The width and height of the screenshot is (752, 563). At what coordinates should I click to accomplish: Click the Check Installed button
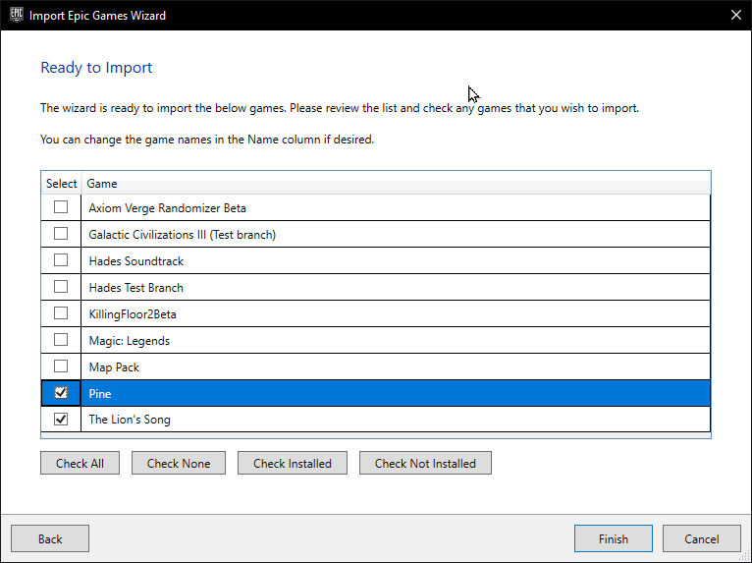(x=293, y=463)
